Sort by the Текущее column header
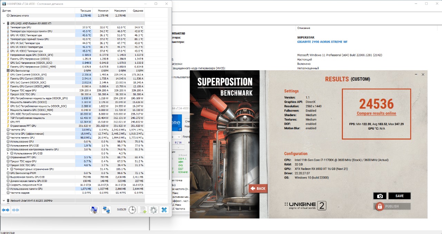 click(x=84, y=11)
